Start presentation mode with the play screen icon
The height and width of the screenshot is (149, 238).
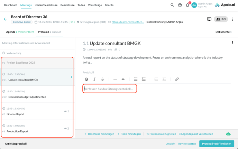[x=209, y=19]
